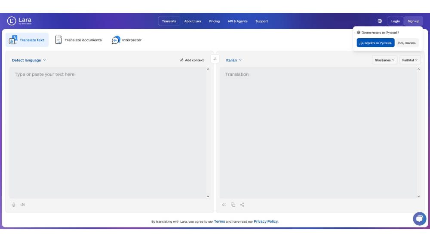The height and width of the screenshot is (242, 430).
Task: Click the microphone icon under source text
Action: [14, 205]
